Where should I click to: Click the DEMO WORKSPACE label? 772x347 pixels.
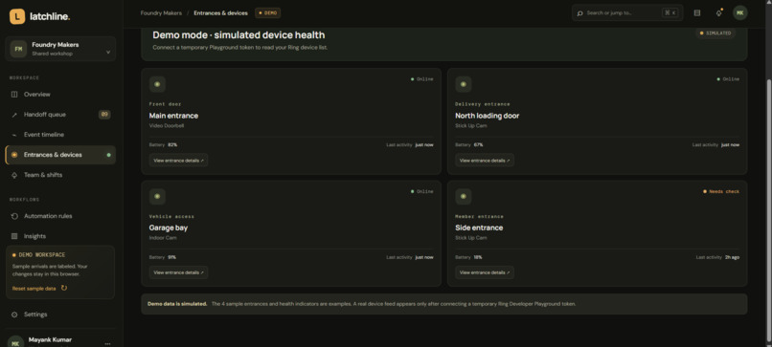click(42, 255)
